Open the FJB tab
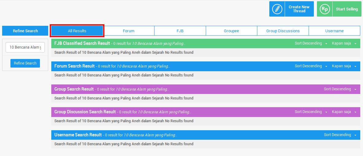Image resolution: width=363 pixels, height=156 pixels. coord(180,31)
